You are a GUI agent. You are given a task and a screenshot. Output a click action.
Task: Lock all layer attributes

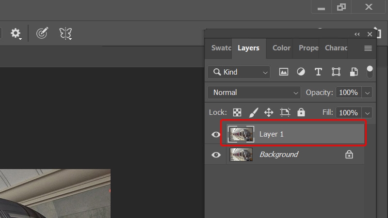[x=301, y=112]
